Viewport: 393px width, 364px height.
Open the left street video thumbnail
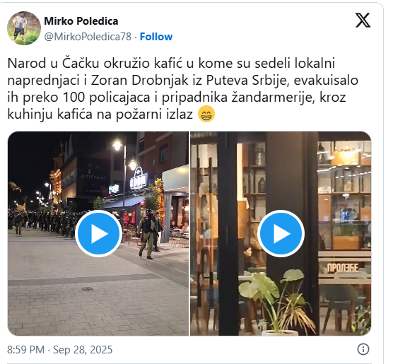[x=98, y=233]
